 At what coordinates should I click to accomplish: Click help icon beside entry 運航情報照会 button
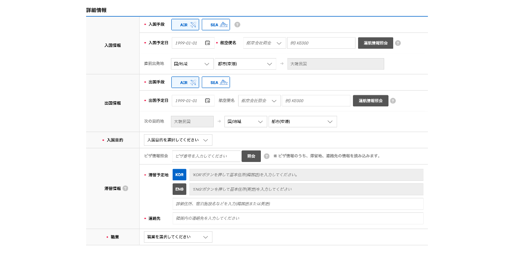(x=397, y=43)
